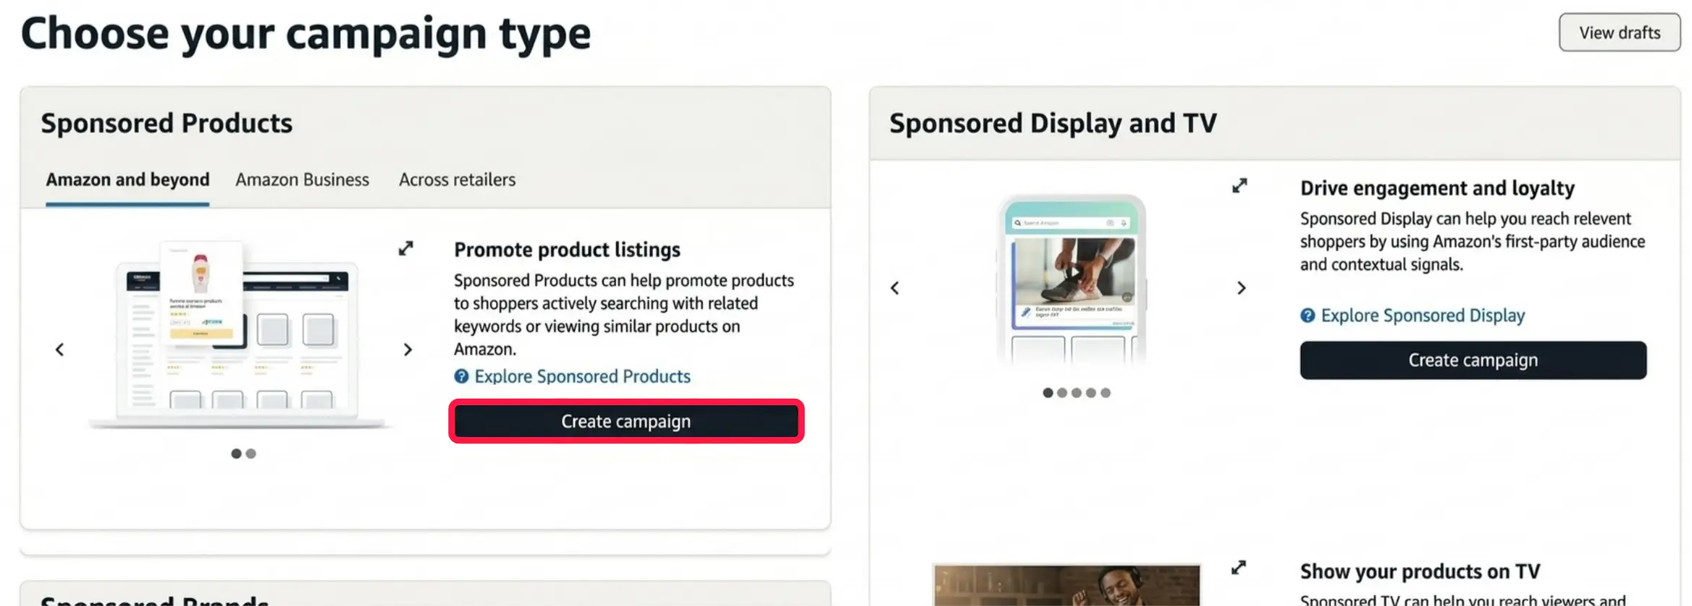
Task: Go back in Sponsored Products carousel with left arrow
Action: tap(59, 350)
